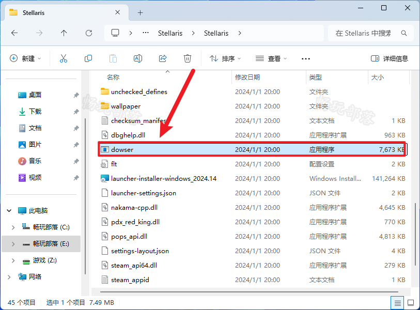
Task: Select nakama-cpp.dll file
Action: [134, 207]
